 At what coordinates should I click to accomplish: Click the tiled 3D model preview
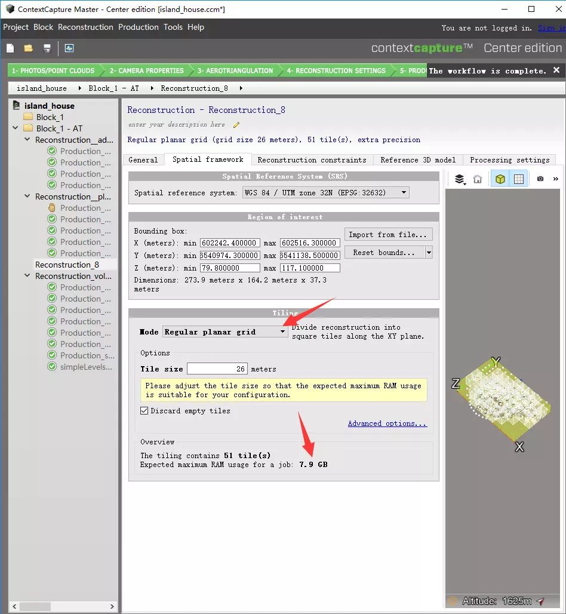(x=505, y=400)
